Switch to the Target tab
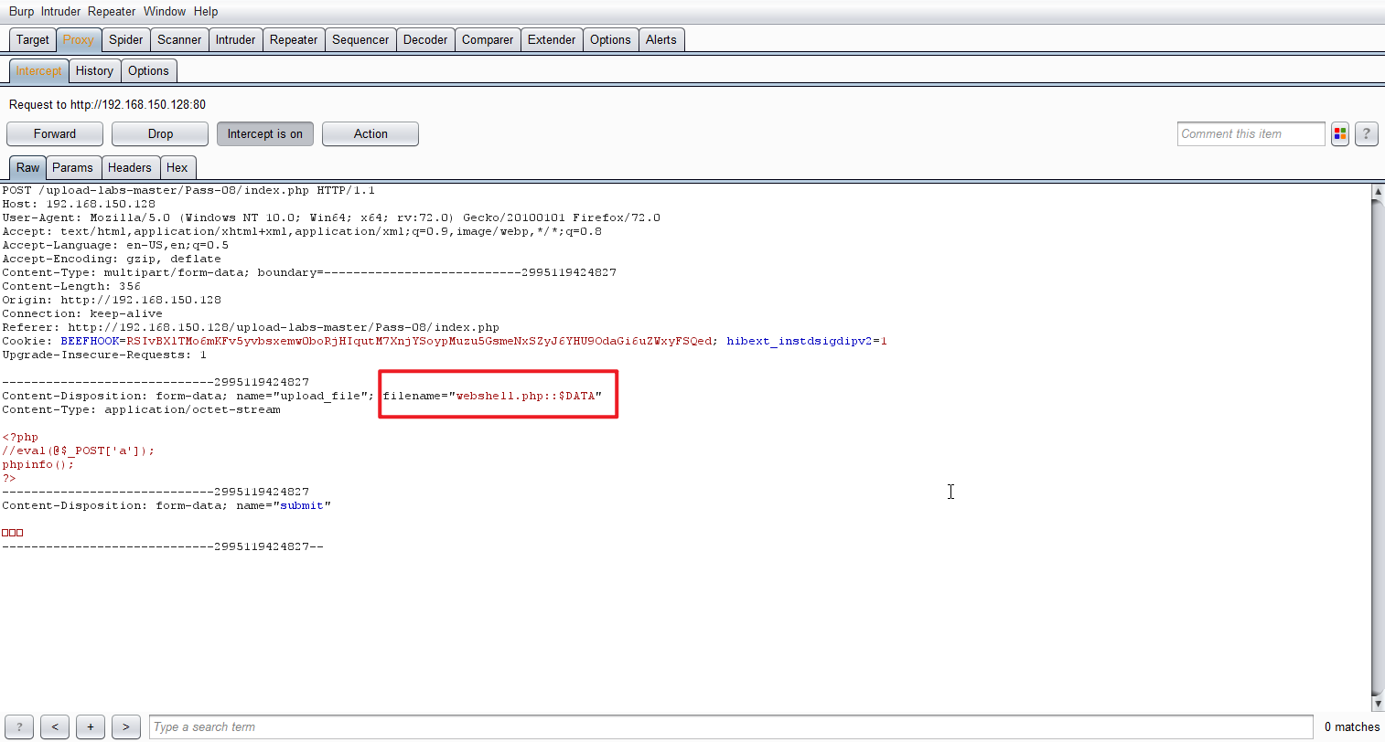The width and height of the screenshot is (1385, 742). [33, 39]
